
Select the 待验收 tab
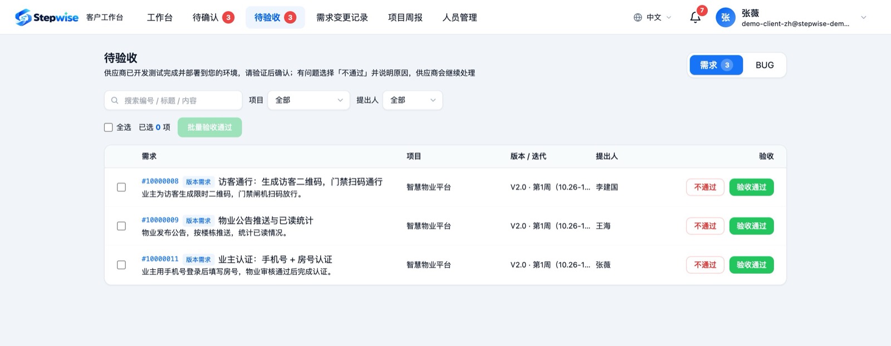tap(275, 17)
